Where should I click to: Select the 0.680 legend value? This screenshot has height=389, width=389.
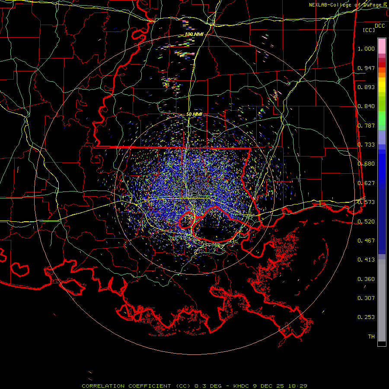click(366, 164)
